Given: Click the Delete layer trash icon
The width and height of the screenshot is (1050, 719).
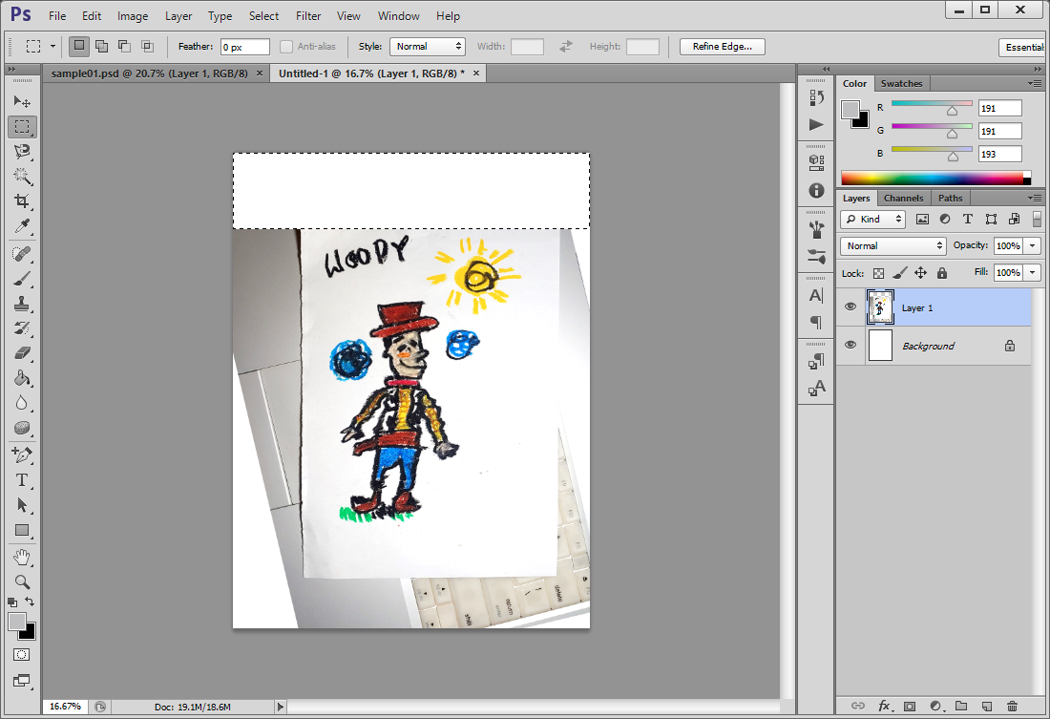Looking at the screenshot, I should pyautogui.click(x=1012, y=706).
